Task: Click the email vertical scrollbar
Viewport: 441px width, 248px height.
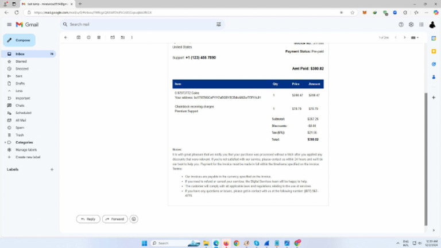Action: point(426,159)
